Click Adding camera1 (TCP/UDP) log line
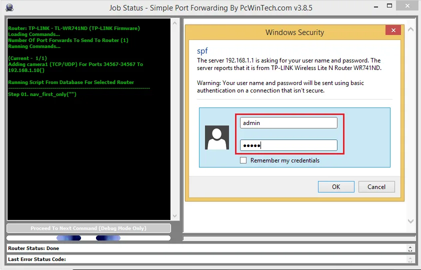421x270 pixels. (75, 67)
